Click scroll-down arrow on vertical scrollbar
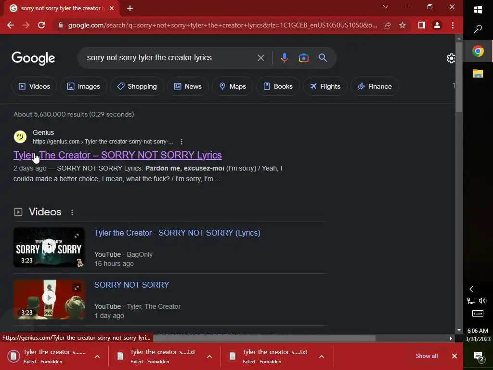Screen dimensions: 493x370 click(x=459, y=330)
